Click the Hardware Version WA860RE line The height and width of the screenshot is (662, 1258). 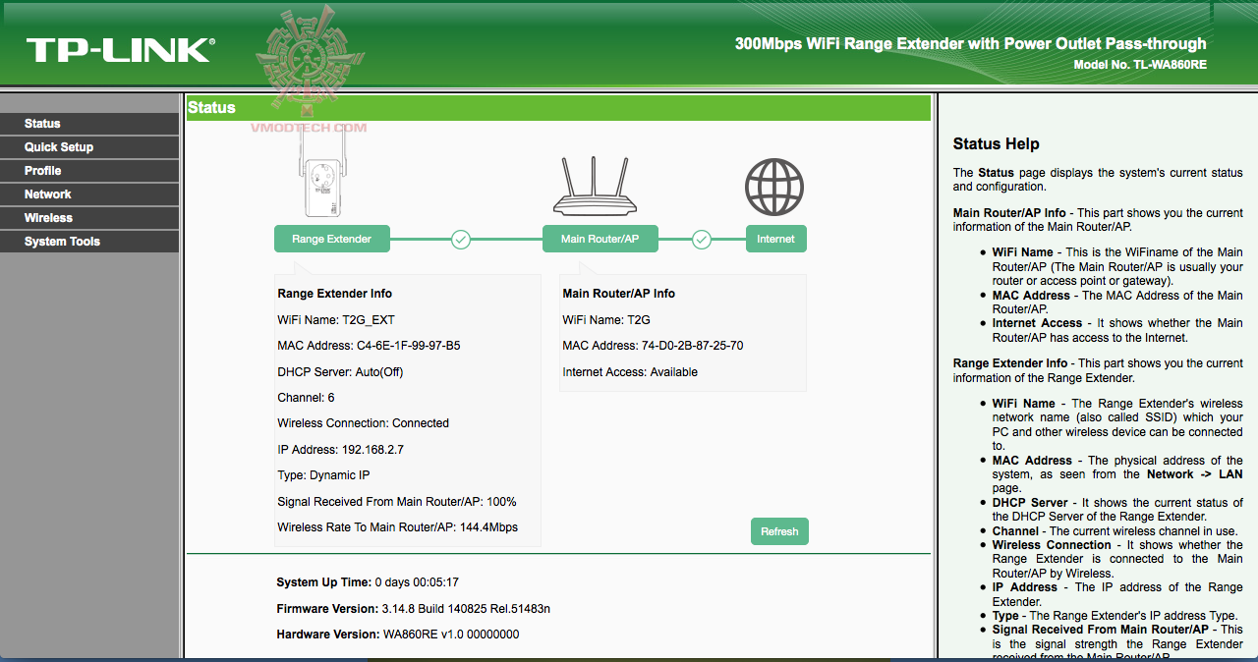[x=398, y=634]
